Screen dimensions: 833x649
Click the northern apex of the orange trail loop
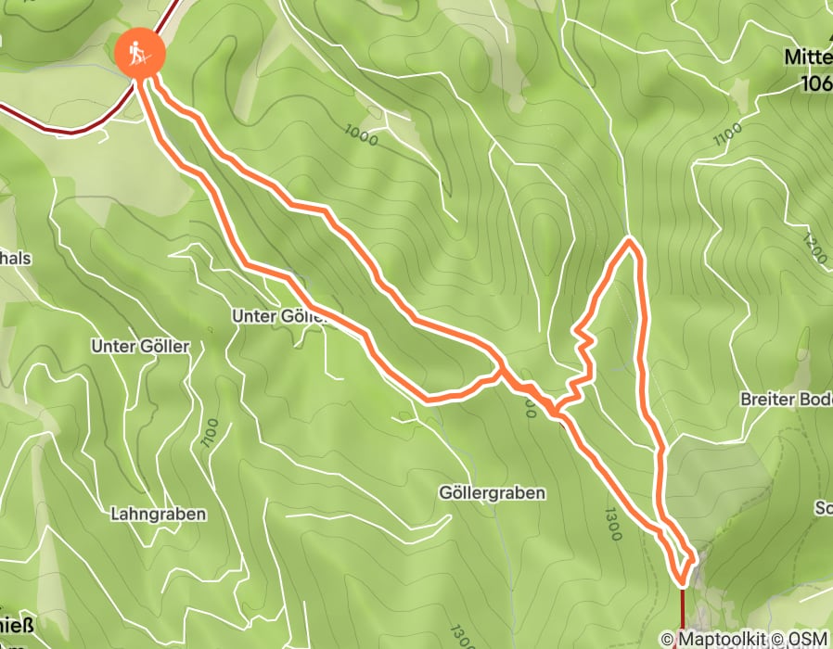[630, 242]
